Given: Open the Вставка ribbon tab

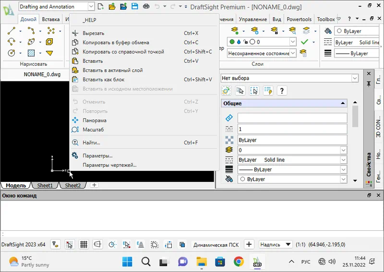Looking at the screenshot, I should [x=51, y=19].
